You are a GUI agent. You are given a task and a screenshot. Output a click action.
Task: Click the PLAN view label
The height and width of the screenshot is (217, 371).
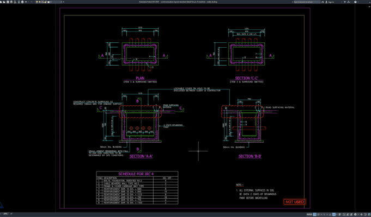click(x=140, y=78)
